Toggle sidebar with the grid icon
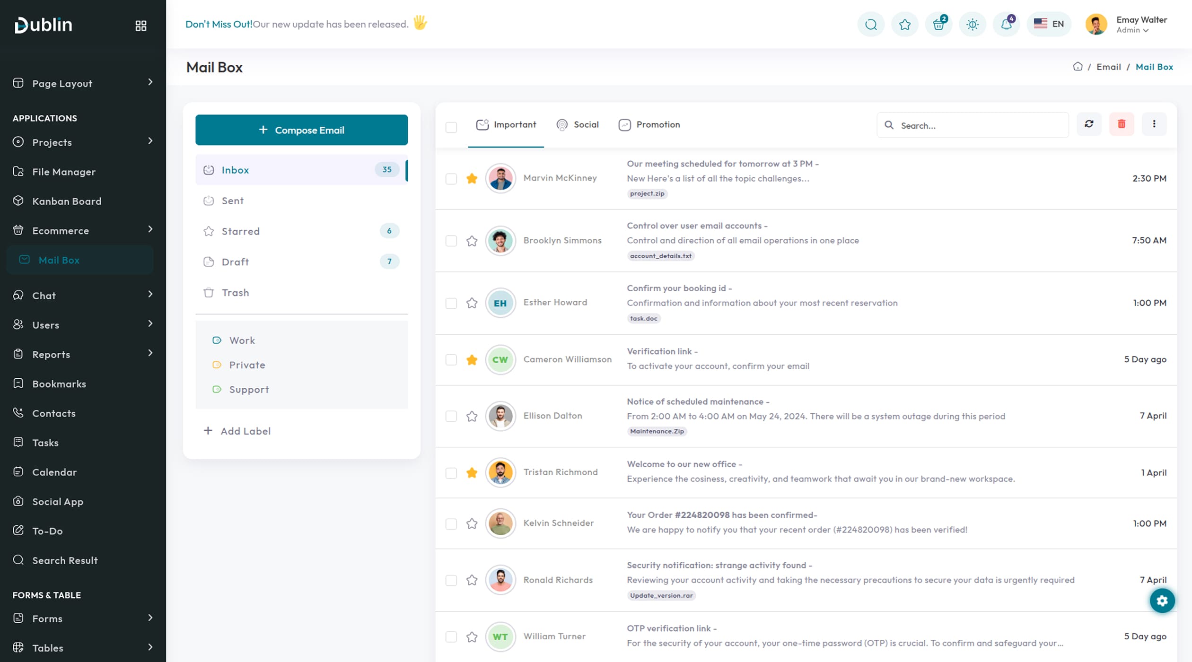 click(x=141, y=26)
